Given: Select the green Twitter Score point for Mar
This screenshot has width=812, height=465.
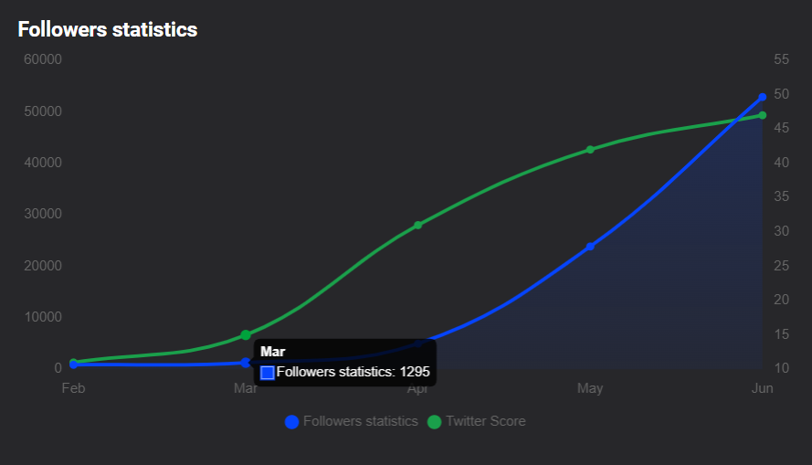Looking at the screenshot, I should 246,335.
